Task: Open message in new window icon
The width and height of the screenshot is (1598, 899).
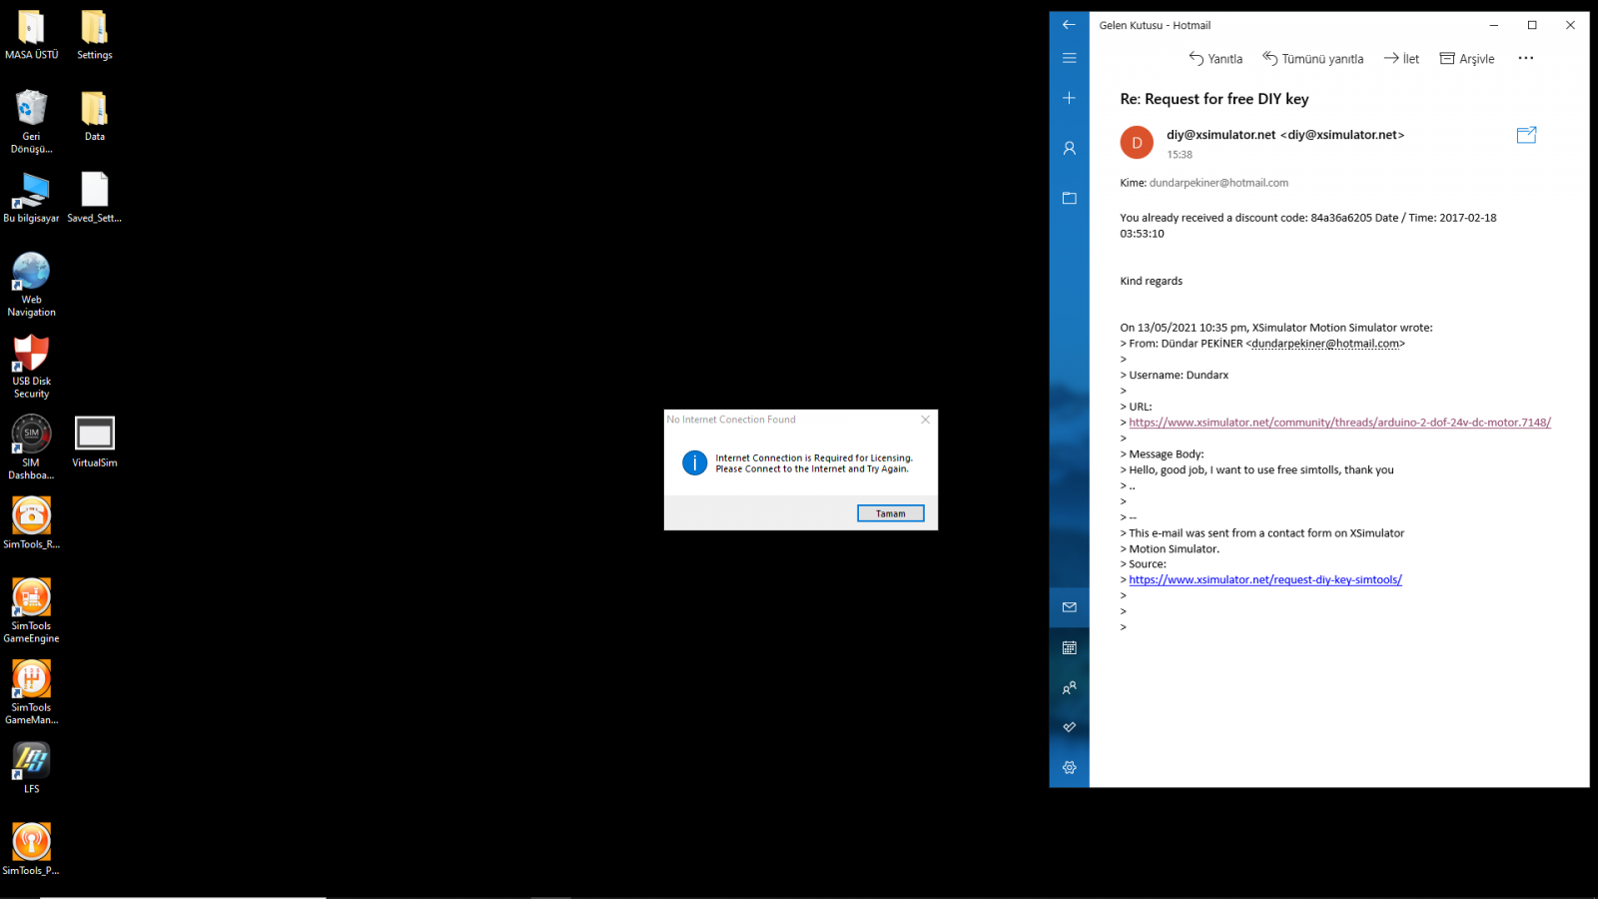Action: [x=1526, y=135]
